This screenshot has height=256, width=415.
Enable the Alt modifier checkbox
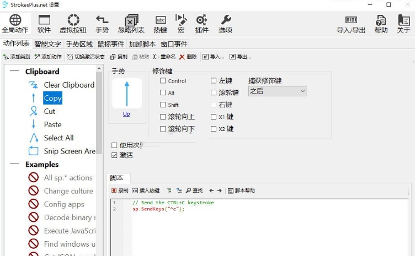[163, 92]
